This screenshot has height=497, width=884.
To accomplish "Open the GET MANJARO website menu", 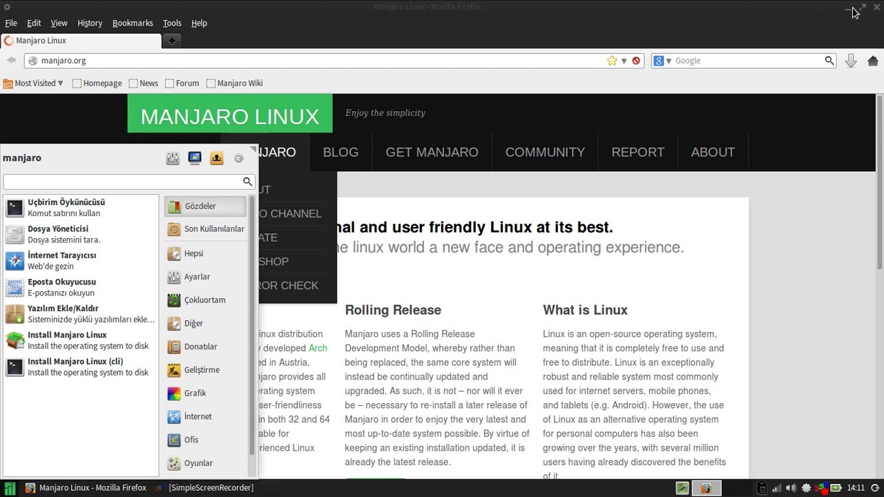I will point(432,152).
